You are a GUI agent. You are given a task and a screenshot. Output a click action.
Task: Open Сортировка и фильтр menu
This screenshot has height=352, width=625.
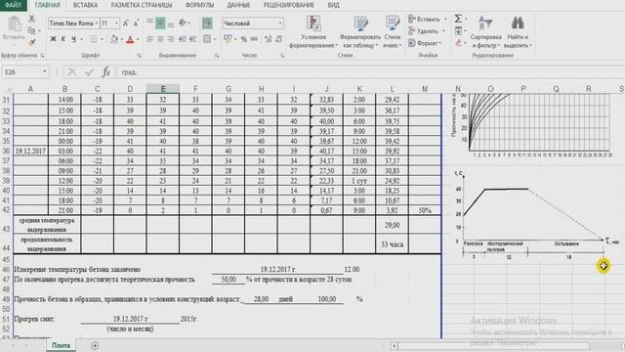(485, 32)
